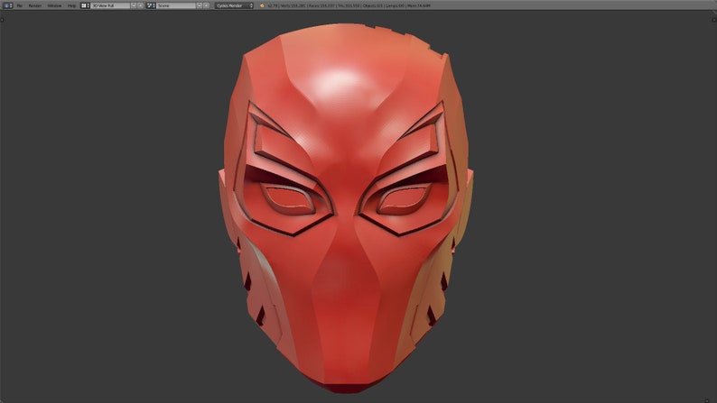Screen dimensions: 717x403
Task: Click the 3D View Full layout name field
Action: point(110,5)
